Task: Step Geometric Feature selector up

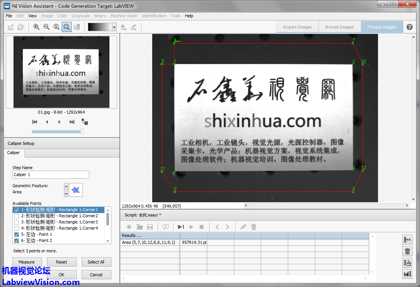Action: pyautogui.click(x=66, y=186)
